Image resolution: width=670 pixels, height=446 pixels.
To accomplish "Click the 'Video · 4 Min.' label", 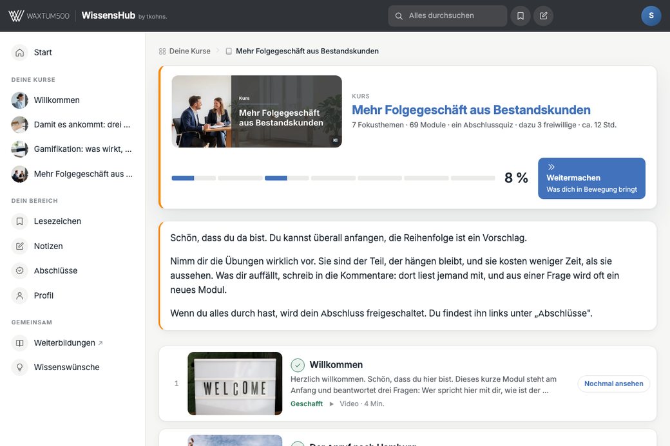I will (x=362, y=404).
